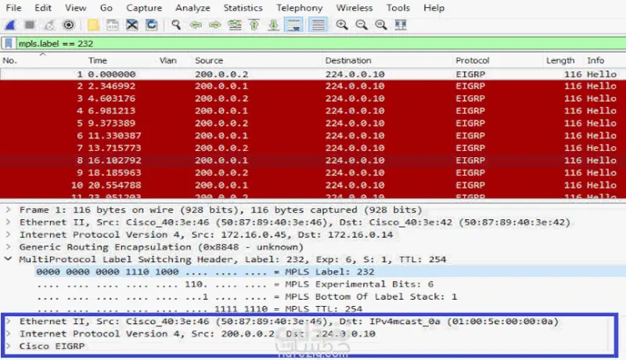
Task: Toggle packet list colorization
Action: pos(318,25)
